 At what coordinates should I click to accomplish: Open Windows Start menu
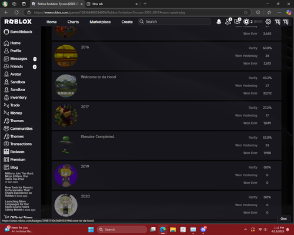pyautogui.click(x=91, y=229)
